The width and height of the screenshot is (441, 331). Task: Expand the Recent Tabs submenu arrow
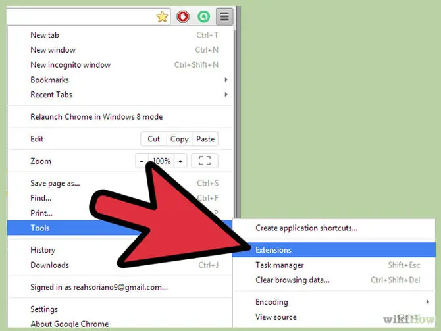pos(226,95)
